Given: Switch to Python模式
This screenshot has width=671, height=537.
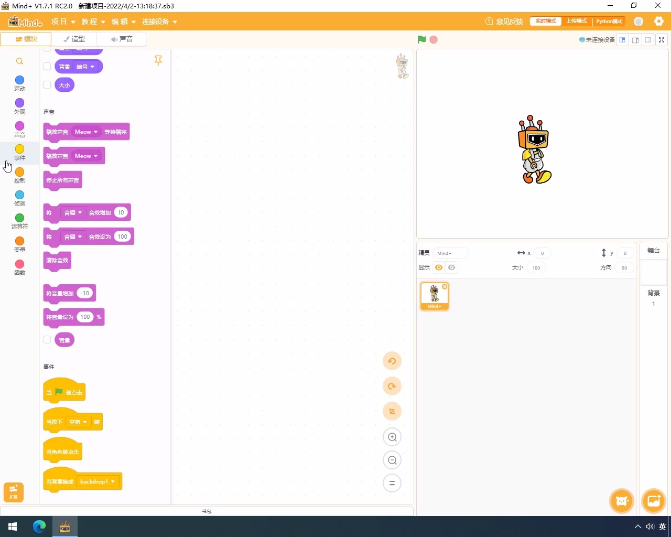Looking at the screenshot, I should point(609,22).
